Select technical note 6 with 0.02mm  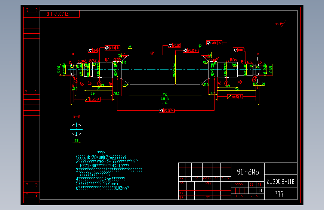pyautogui.click(x=102, y=188)
